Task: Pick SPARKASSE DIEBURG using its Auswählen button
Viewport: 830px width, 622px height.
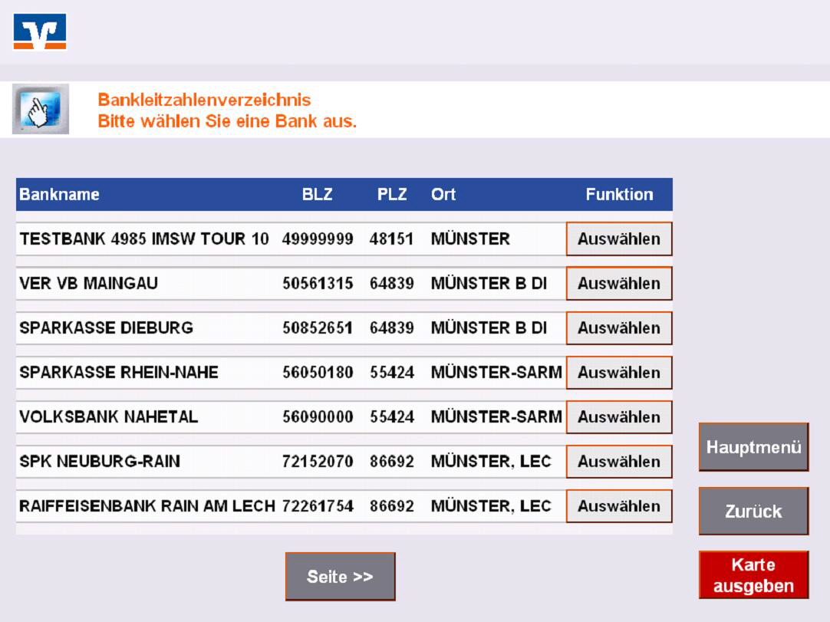Action: pos(619,327)
